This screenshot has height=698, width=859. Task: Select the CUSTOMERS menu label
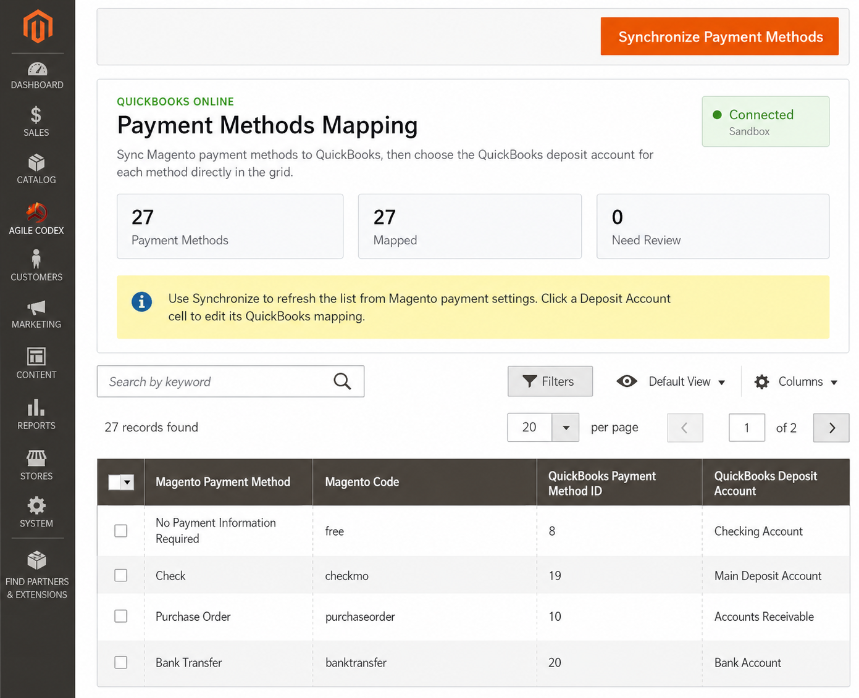click(x=36, y=278)
